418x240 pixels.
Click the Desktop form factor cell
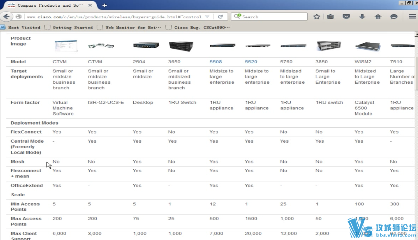143,102
